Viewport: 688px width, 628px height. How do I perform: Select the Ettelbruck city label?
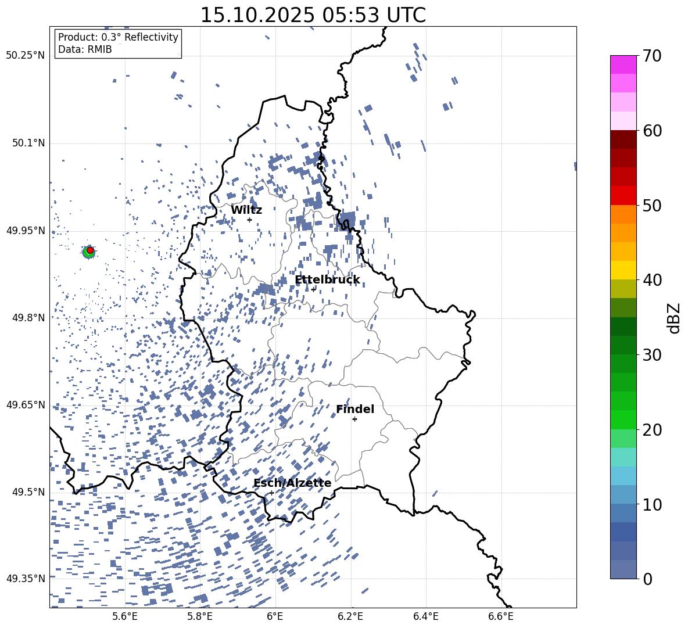tap(327, 280)
